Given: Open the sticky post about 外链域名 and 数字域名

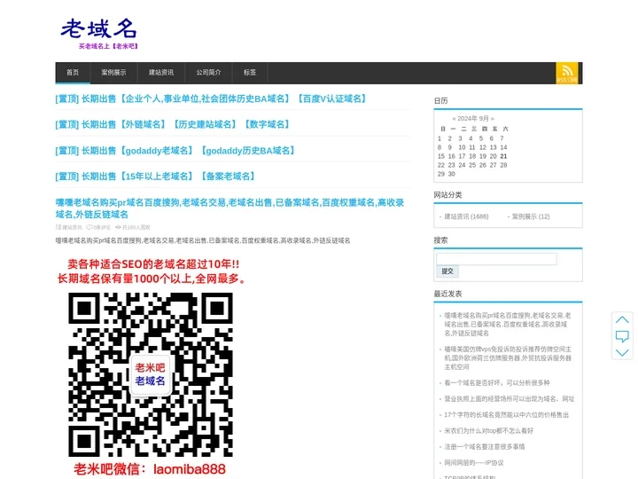Looking at the screenshot, I should 173,124.
